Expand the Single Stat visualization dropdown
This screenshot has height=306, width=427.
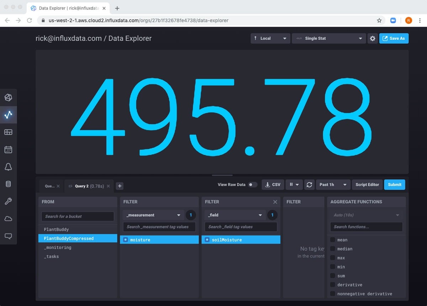tap(329, 38)
